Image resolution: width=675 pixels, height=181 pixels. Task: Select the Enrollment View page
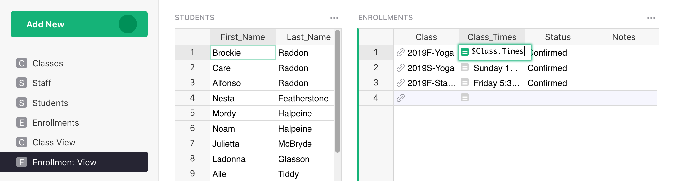click(74, 162)
